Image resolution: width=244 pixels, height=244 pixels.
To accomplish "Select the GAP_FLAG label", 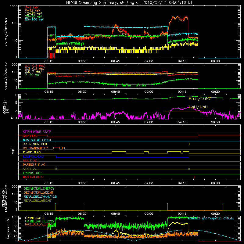I will pyautogui.click(x=30, y=136).
